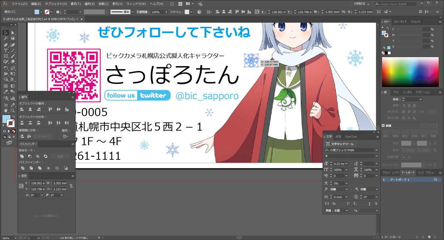Toggle Strikethrough in Character panel
The image size is (444, 240).
click(376, 204)
